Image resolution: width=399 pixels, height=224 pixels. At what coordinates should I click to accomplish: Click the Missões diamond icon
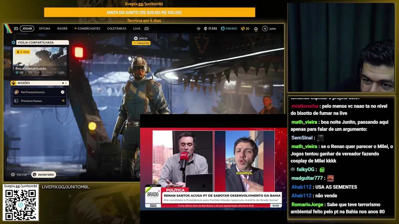(x=13, y=83)
